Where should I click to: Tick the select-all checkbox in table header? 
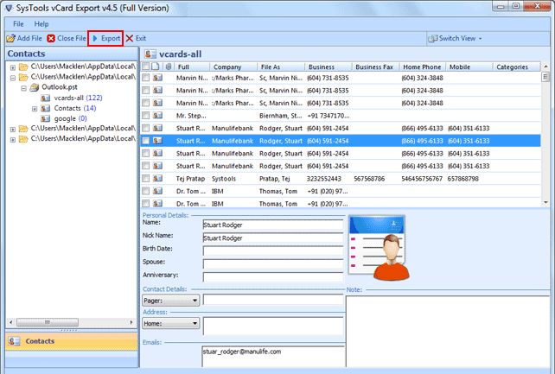pyautogui.click(x=145, y=67)
